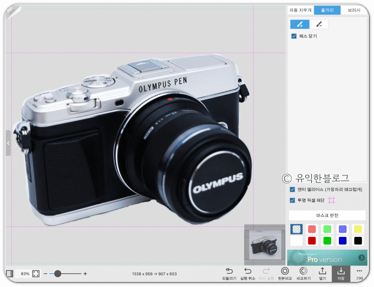Choose the solid black background swatch

coord(358,241)
